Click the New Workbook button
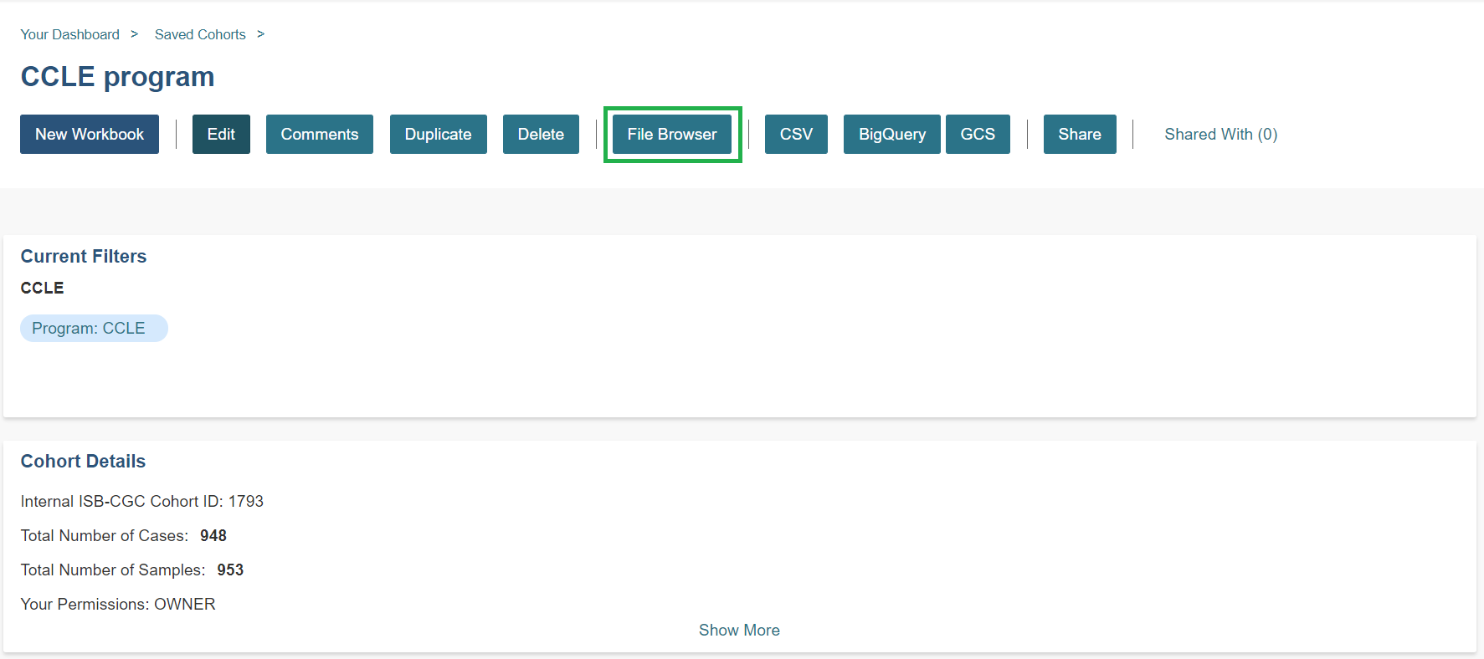The width and height of the screenshot is (1484, 659). 90,134
